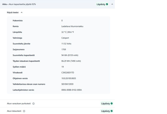Click the Näytä tiedot label
This screenshot has height=114, width=167.
(13, 12)
